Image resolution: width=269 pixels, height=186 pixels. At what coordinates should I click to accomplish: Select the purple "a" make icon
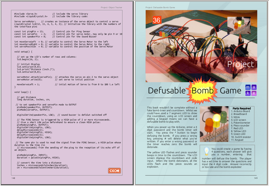click(x=254, y=87)
